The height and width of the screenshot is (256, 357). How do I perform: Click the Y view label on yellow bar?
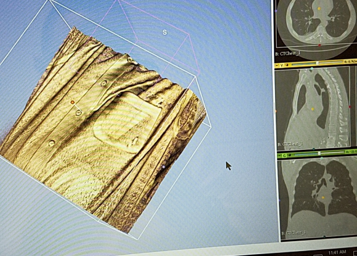[282, 65]
